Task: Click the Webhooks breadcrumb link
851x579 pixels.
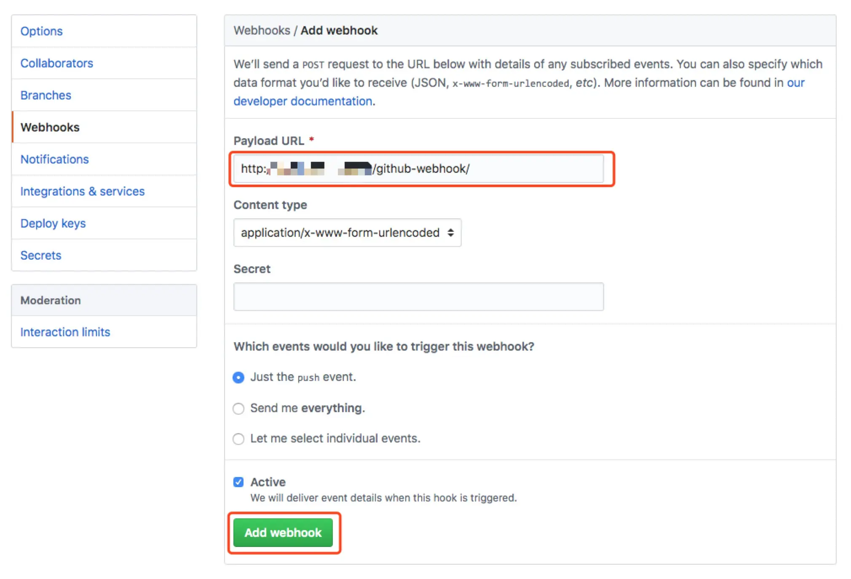Action: point(262,30)
